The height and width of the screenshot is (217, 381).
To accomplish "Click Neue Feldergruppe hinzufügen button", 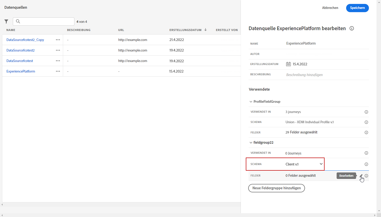I will coord(276,188).
